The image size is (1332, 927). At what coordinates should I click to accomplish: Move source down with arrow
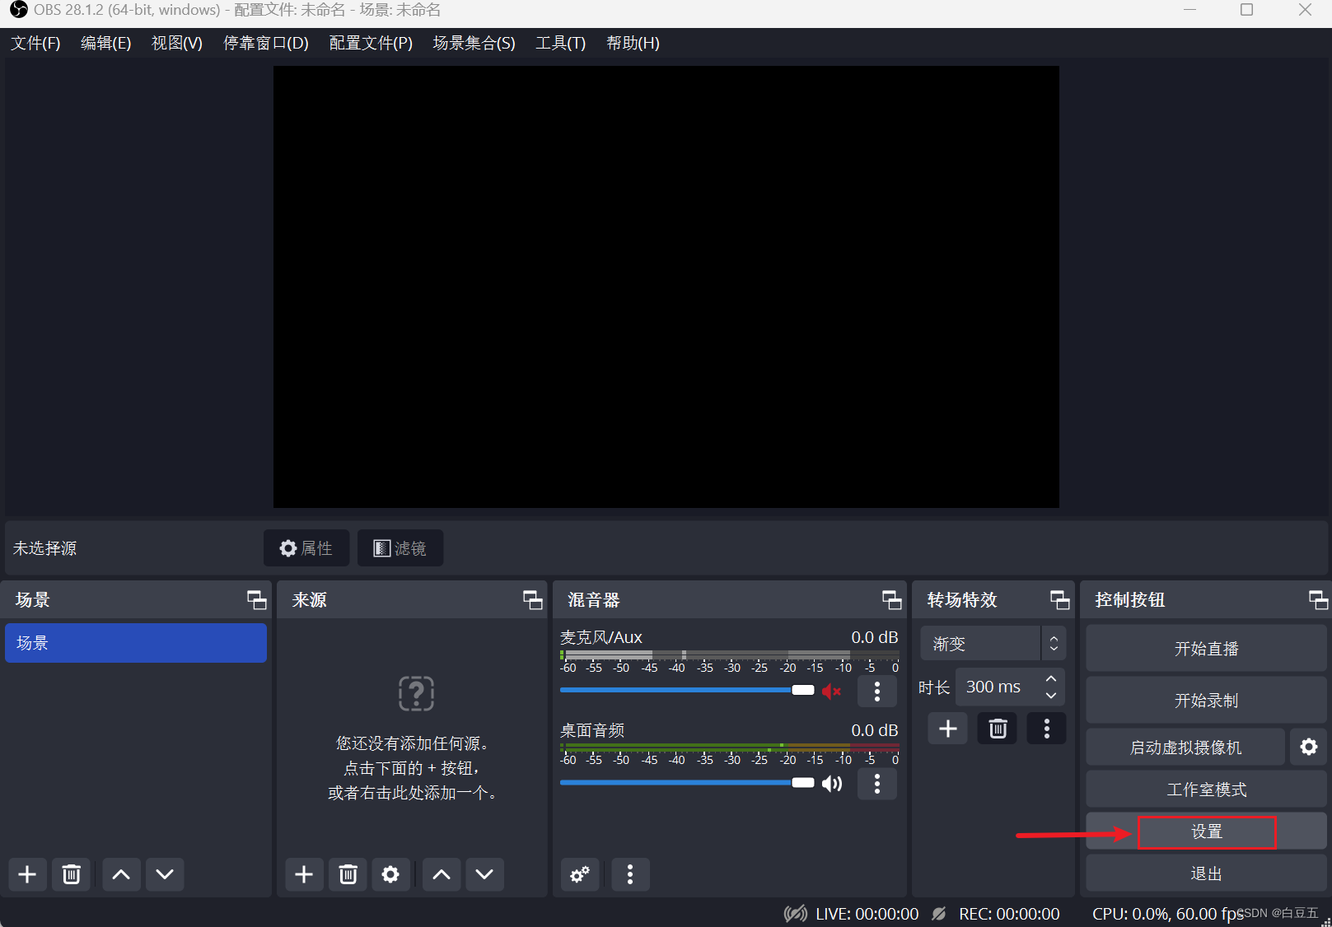tap(484, 874)
